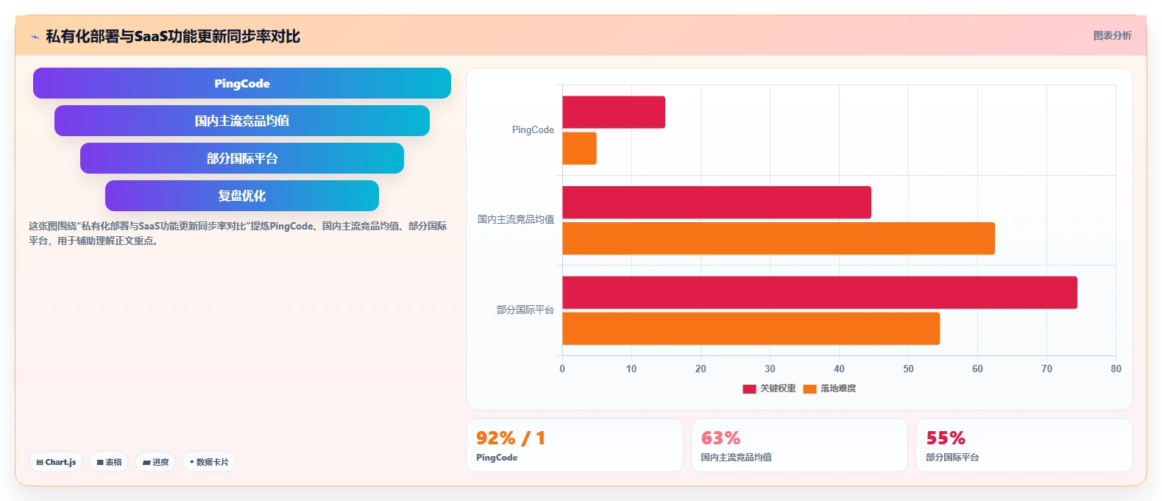
Task: Click the PingCode y-axis label
Action: click(533, 129)
